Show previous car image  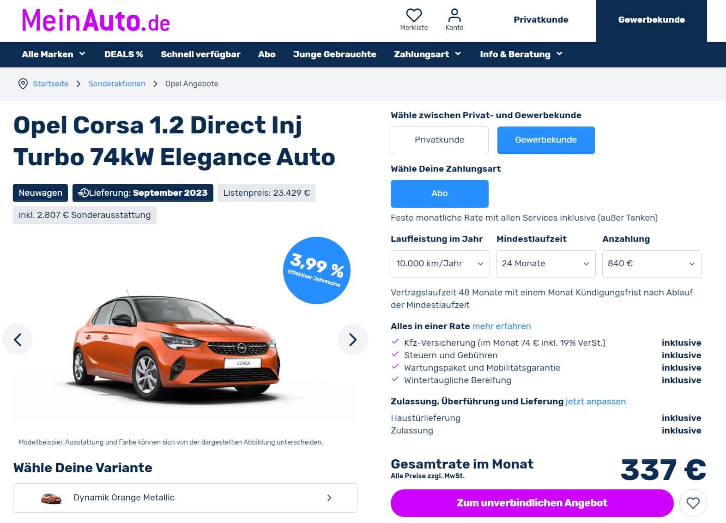[x=18, y=340]
